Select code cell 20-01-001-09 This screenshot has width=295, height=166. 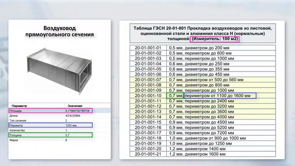[x=148, y=90]
